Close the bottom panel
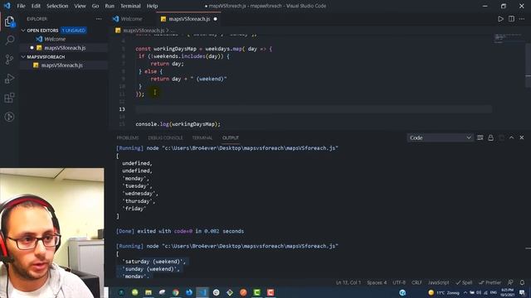This screenshot has height=298, width=531. pos(522,137)
